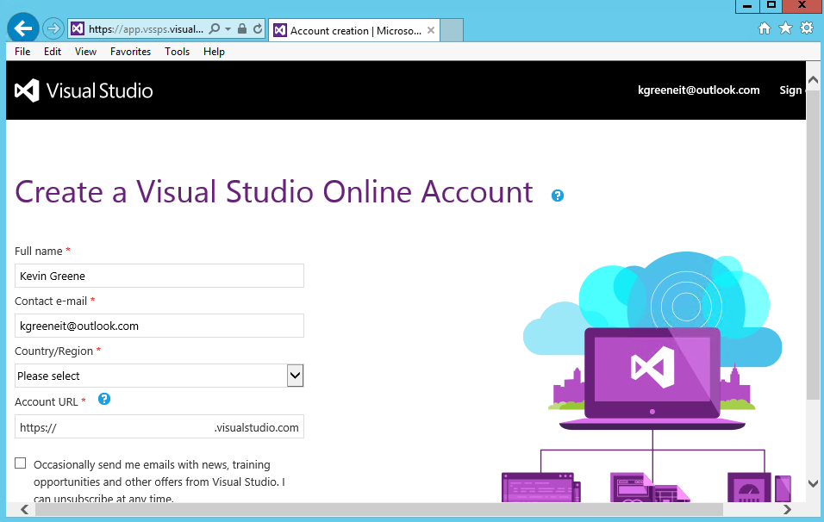Click the Sign out link in header

[792, 90]
